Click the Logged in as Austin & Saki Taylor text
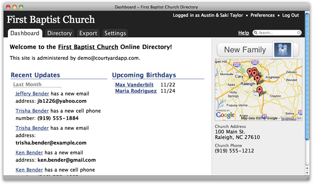The width and height of the screenshot is (313, 184). pyautogui.click(x=208, y=15)
